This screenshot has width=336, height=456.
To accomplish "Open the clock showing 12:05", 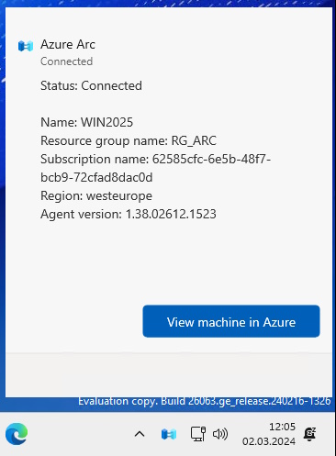I will tap(282, 427).
